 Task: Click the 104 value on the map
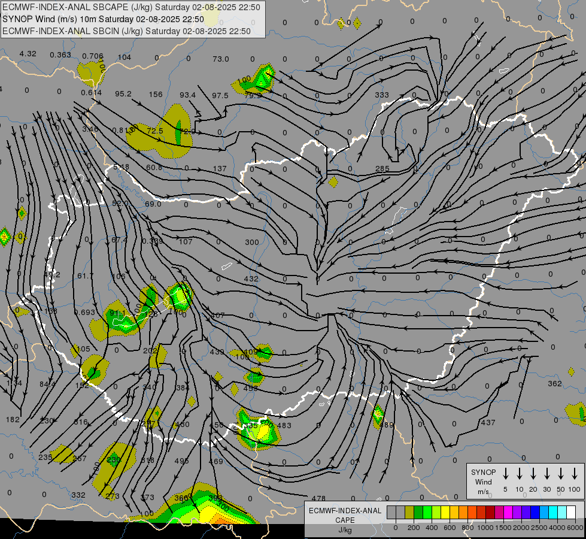pos(125,57)
